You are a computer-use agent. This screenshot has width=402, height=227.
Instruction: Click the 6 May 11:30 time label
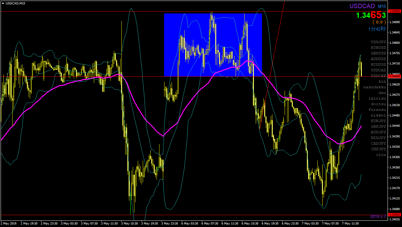(230, 224)
